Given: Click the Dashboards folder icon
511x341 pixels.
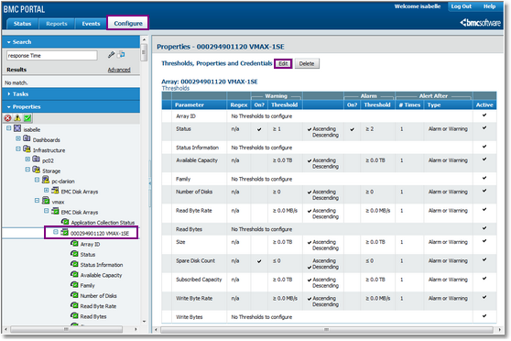Looking at the screenshot, I should point(27,139).
